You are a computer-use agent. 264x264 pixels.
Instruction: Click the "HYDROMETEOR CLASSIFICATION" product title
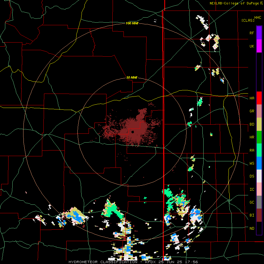point(103,262)
